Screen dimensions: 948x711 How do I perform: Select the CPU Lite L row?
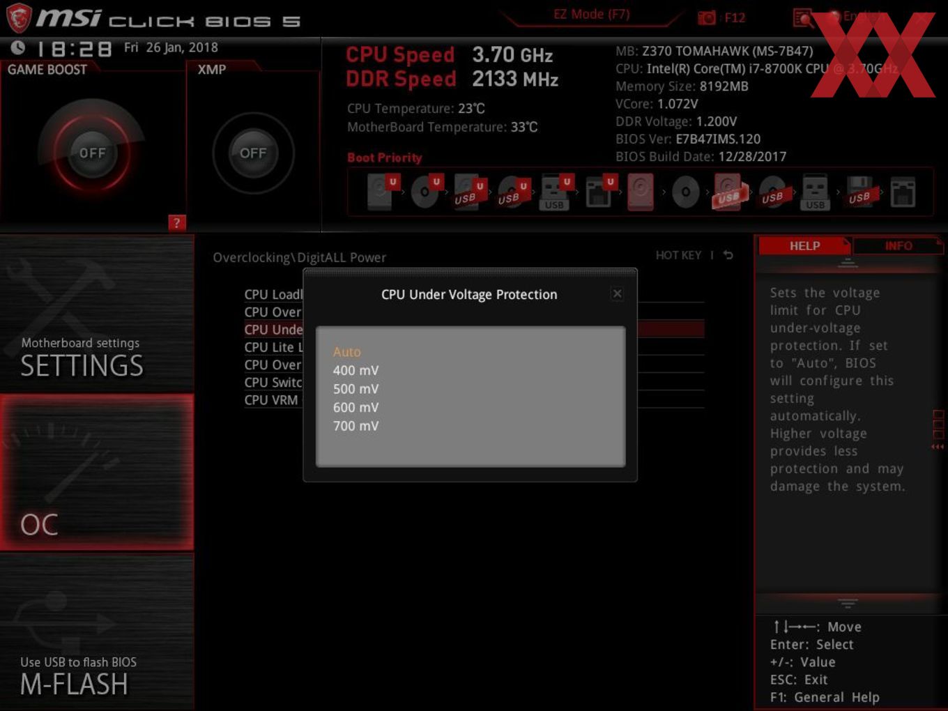[x=273, y=347]
